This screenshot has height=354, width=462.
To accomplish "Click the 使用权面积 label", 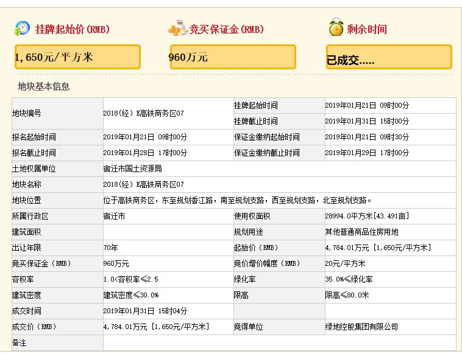I will tap(252, 217).
